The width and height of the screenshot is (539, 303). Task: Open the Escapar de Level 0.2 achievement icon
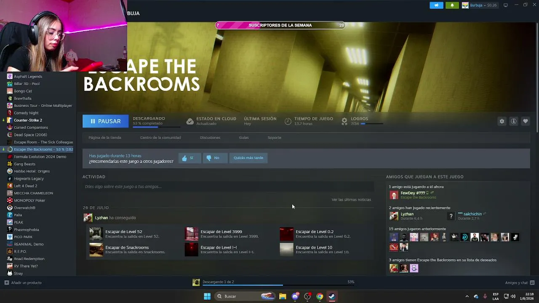tap(286, 234)
